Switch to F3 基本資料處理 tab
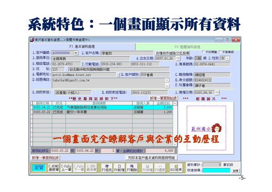Viewport: 272px width, 192px height. pyautogui.click(x=82, y=47)
